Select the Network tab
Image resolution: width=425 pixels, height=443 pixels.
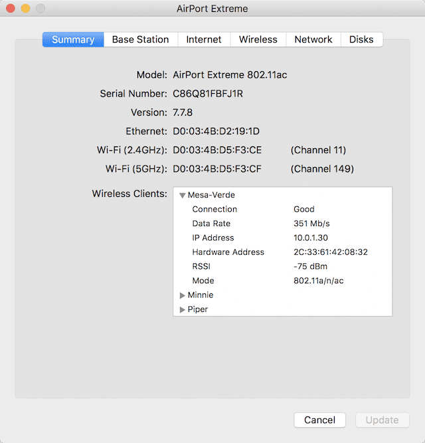[x=313, y=39]
